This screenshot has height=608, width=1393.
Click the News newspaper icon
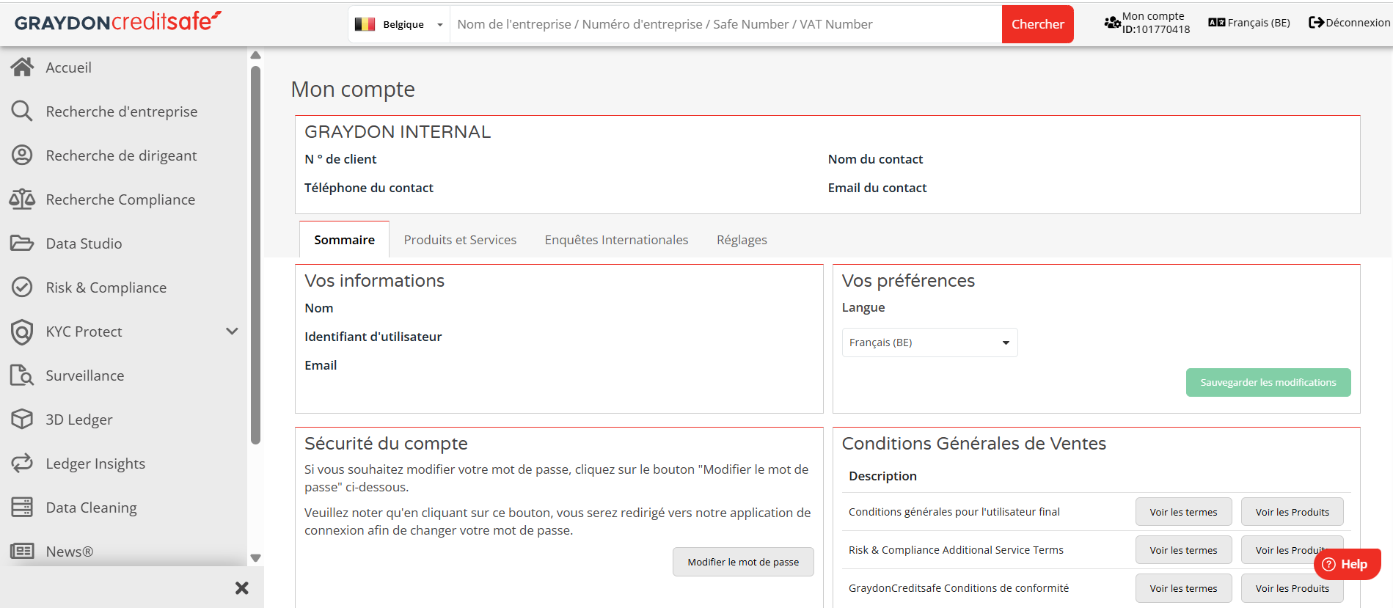(22, 551)
